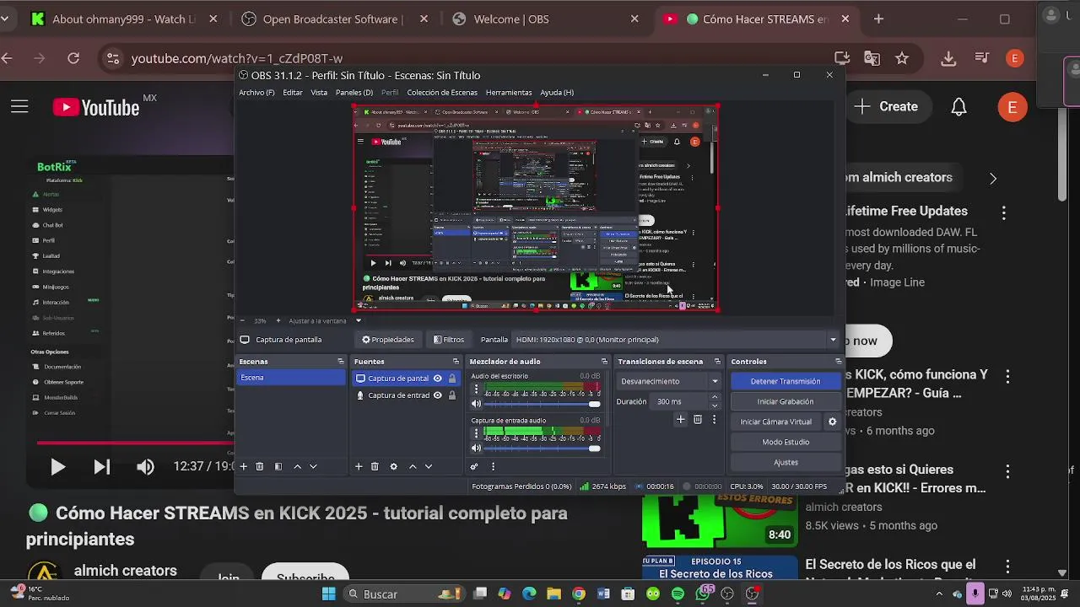Click Detener Transmisión button
Image resolution: width=1080 pixels, height=607 pixels.
786,381
